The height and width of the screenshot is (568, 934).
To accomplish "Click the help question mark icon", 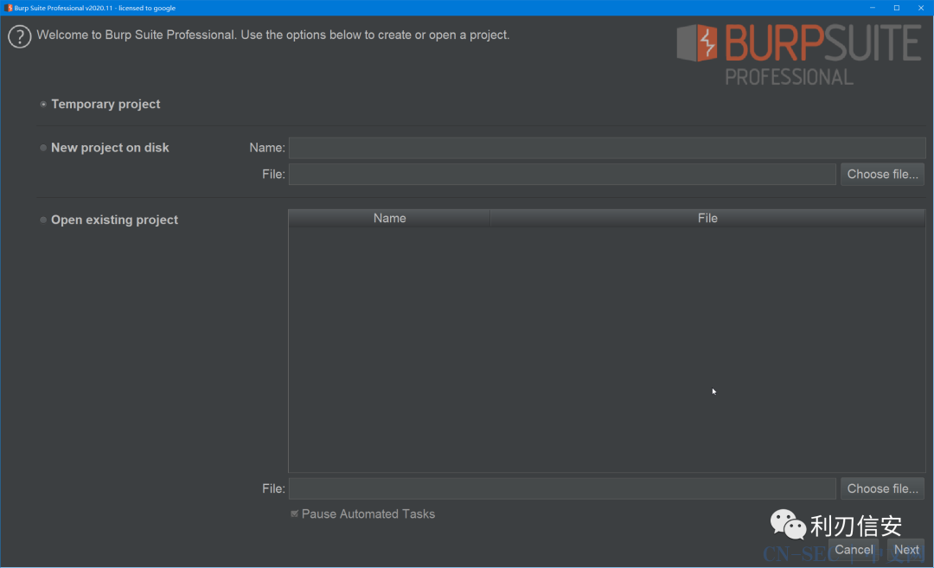I will [19, 37].
